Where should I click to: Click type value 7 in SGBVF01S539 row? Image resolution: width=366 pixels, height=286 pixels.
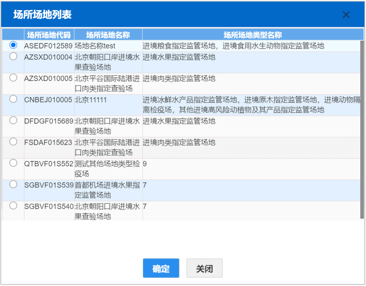pyautogui.click(x=145, y=185)
